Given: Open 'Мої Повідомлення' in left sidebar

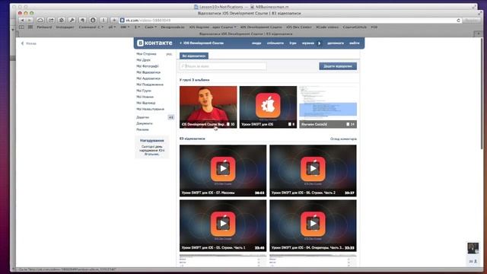Looking at the screenshot, I should [x=150, y=84].
